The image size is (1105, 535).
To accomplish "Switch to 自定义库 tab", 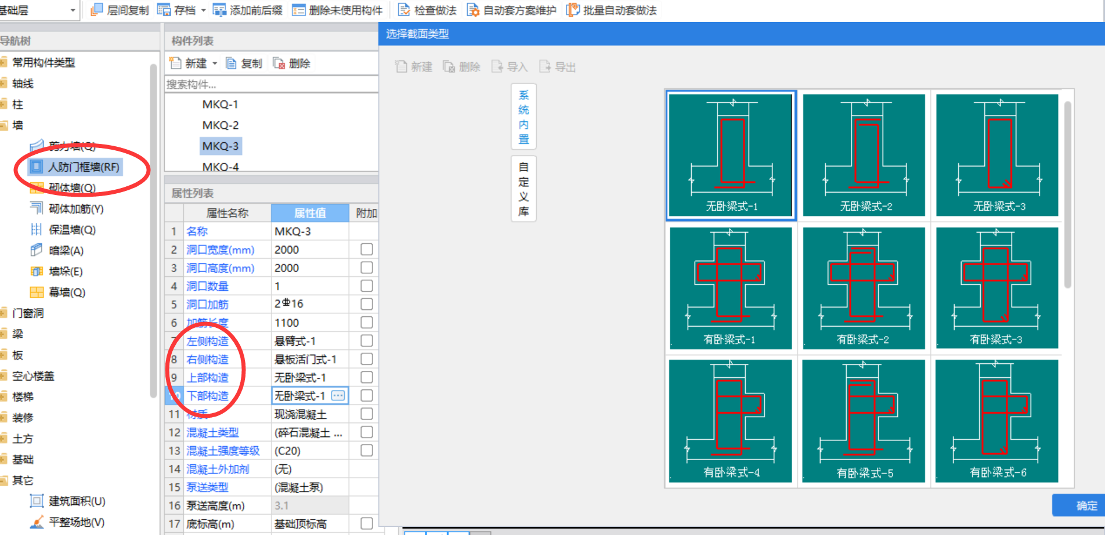I will 523,189.
